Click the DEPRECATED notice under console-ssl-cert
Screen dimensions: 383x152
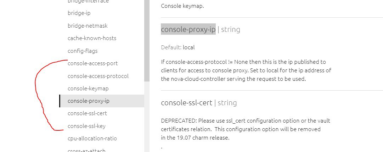pyautogui.click(x=245, y=129)
